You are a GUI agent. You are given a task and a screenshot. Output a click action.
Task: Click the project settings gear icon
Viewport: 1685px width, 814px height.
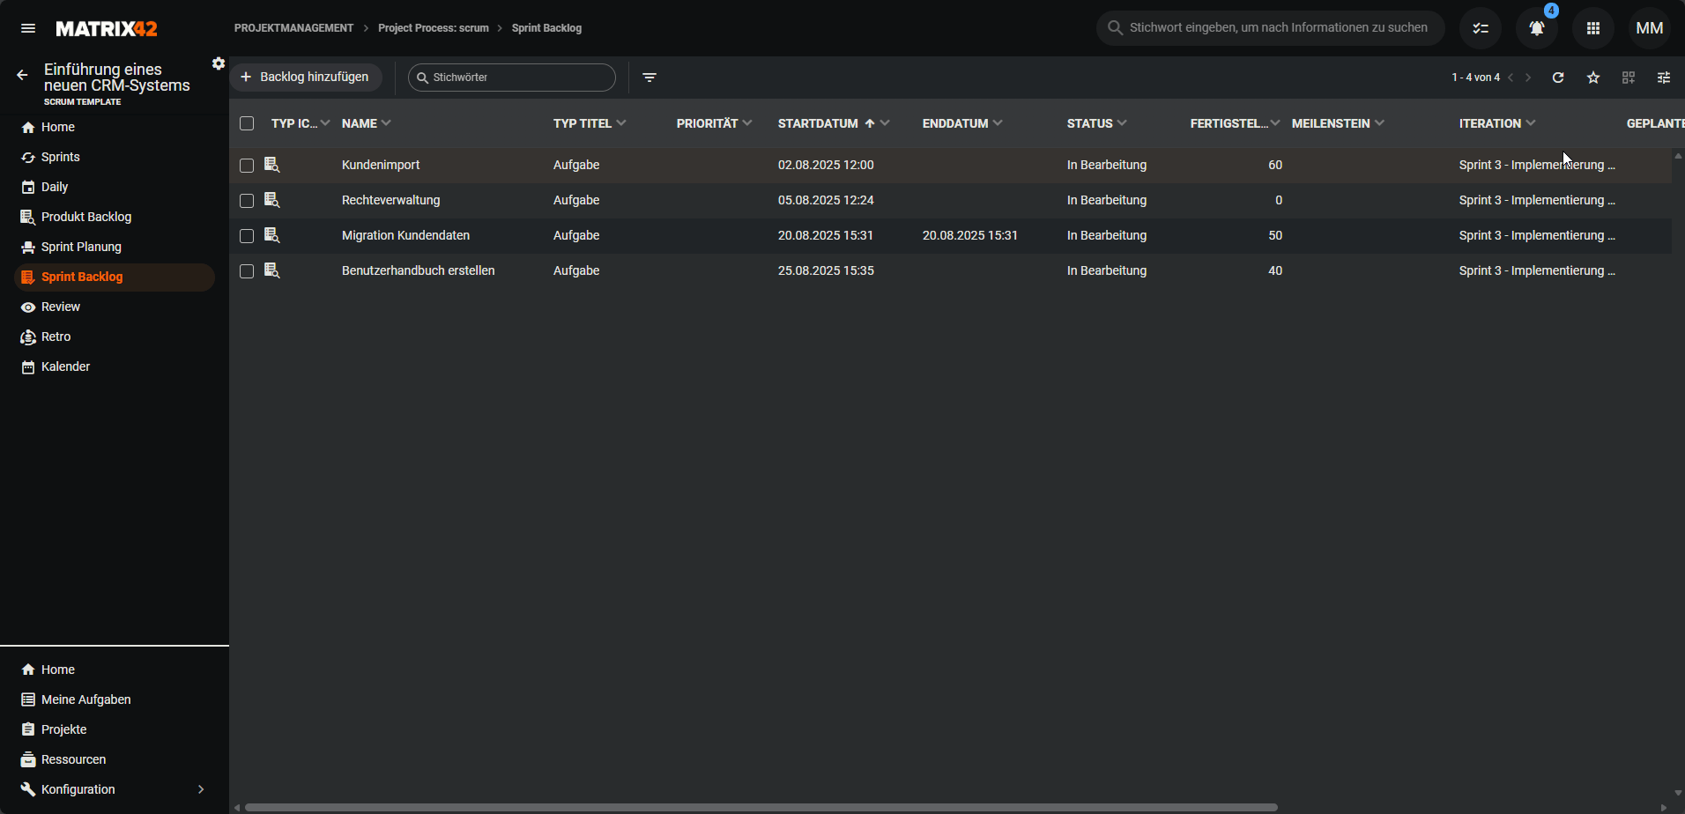tap(219, 63)
